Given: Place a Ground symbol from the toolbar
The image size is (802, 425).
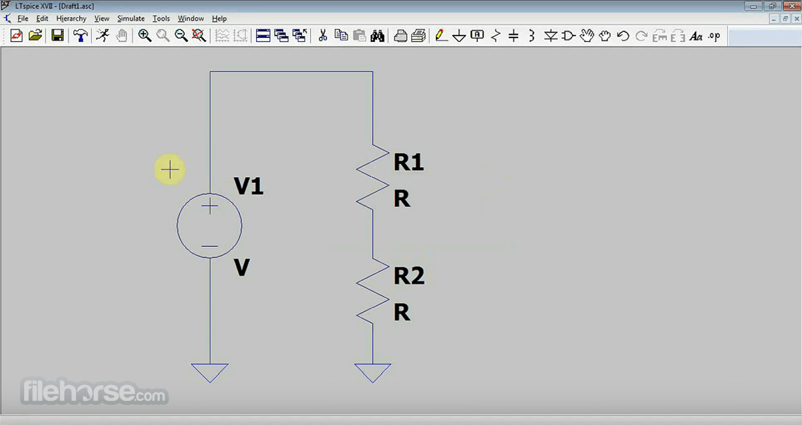Looking at the screenshot, I should coord(459,35).
